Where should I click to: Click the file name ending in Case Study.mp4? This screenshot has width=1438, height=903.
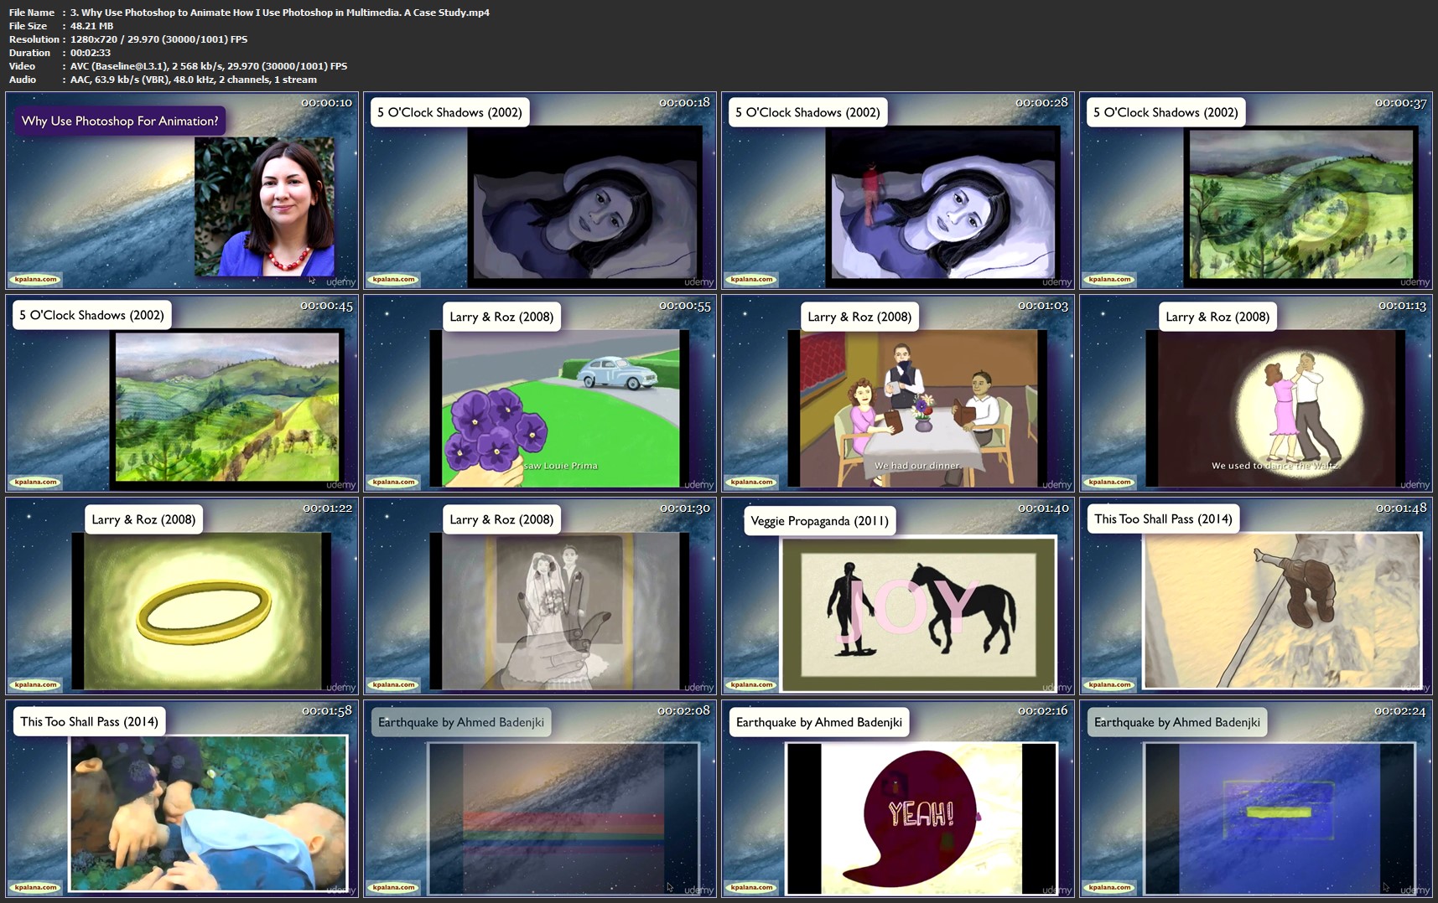tap(280, 13)
